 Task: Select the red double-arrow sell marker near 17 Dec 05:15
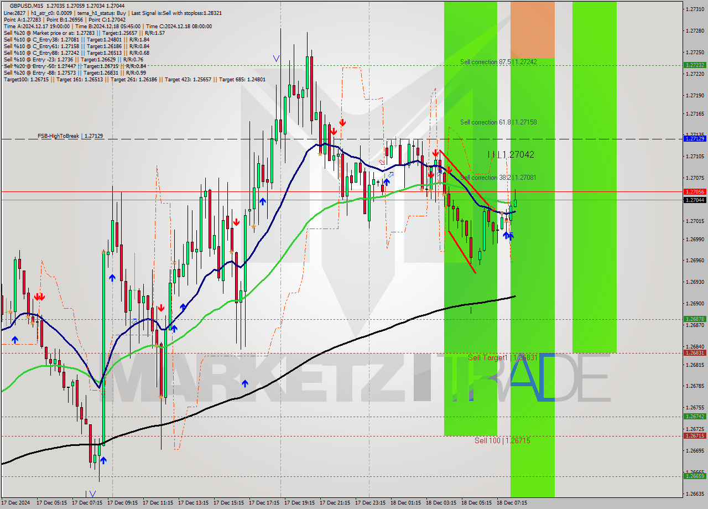[39, 297]
